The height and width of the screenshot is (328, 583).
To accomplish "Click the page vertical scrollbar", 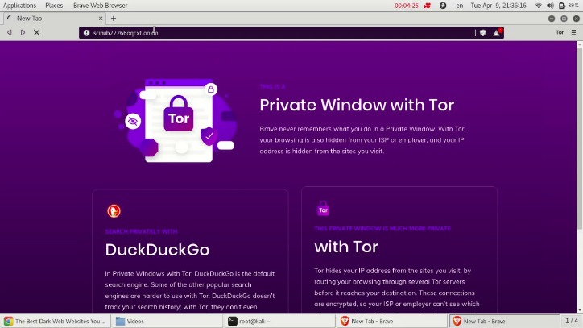I will pos(579,139).
